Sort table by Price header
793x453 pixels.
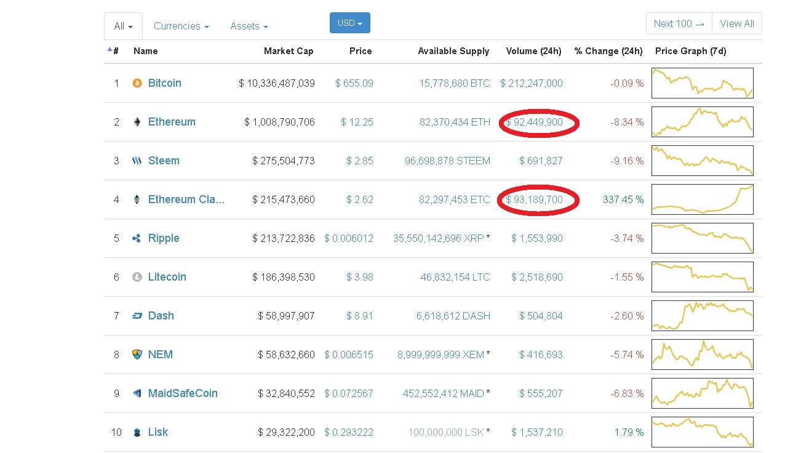click(361, 51)
